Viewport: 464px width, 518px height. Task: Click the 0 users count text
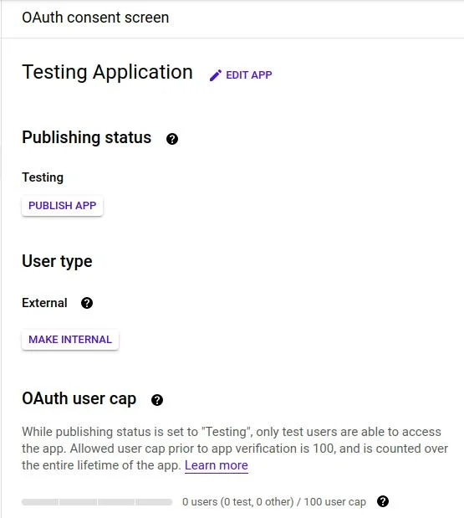[x=274, y=502]
